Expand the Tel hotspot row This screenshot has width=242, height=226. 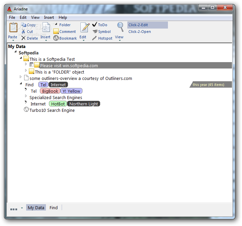click(x=26, y=89)
